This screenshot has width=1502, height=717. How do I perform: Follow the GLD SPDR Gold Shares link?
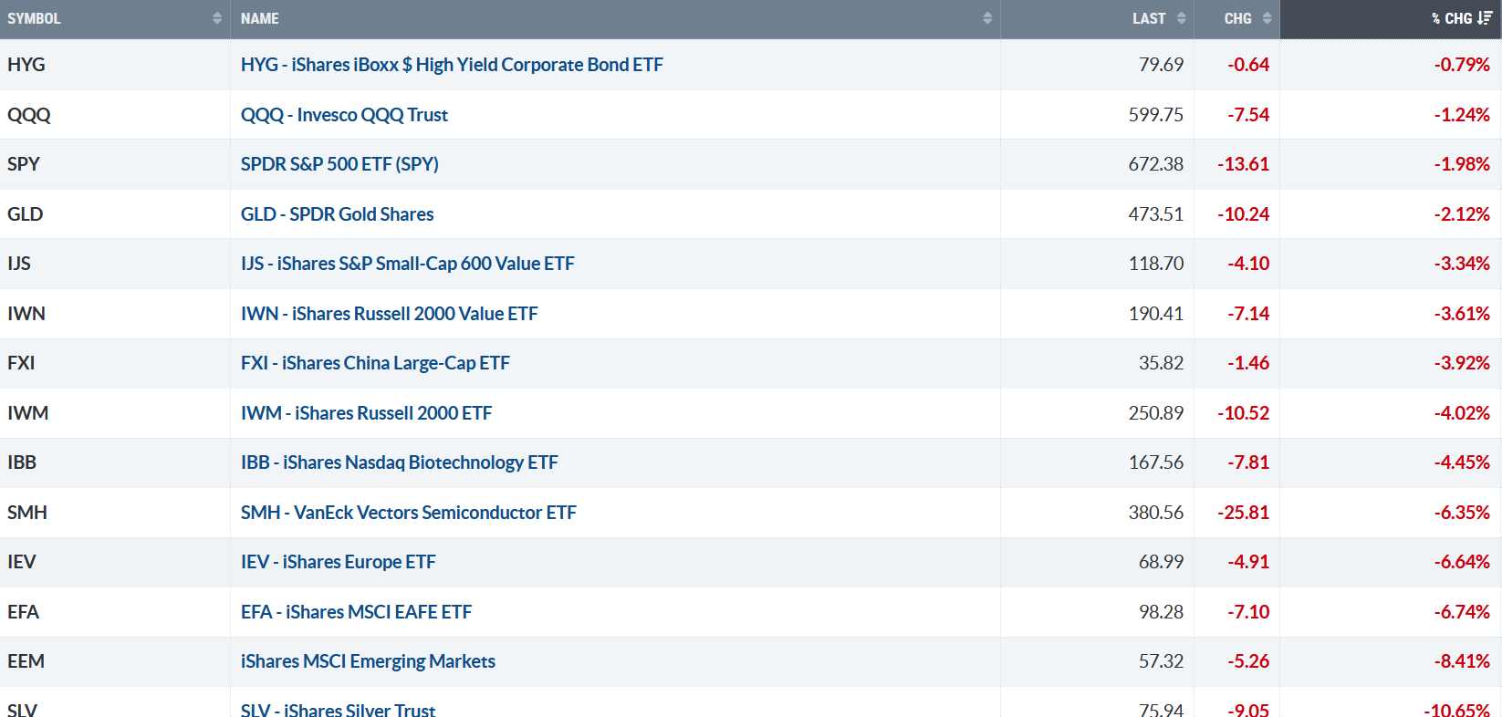pos(337,214)
